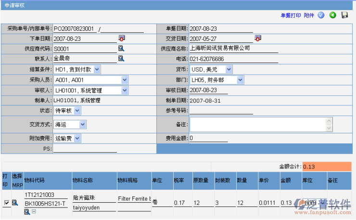Image resolution: width=356 pixels, height=220 pixels.
Task: Click the 附件 attachment link
Action: [309, 15]
